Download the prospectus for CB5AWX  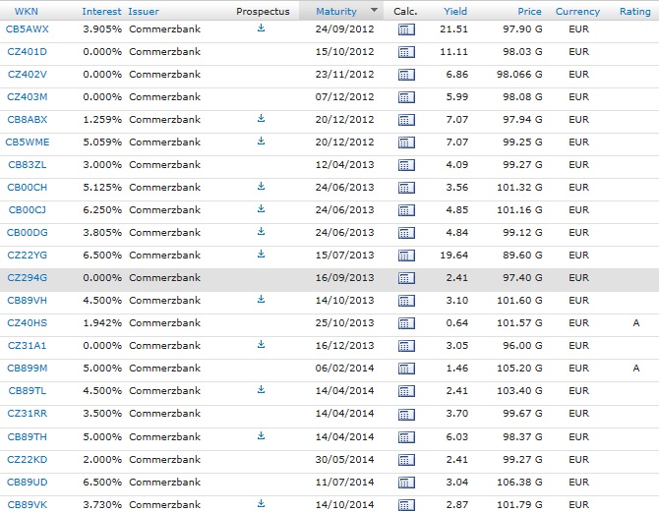pyautogui.click(x=261, y=28)
